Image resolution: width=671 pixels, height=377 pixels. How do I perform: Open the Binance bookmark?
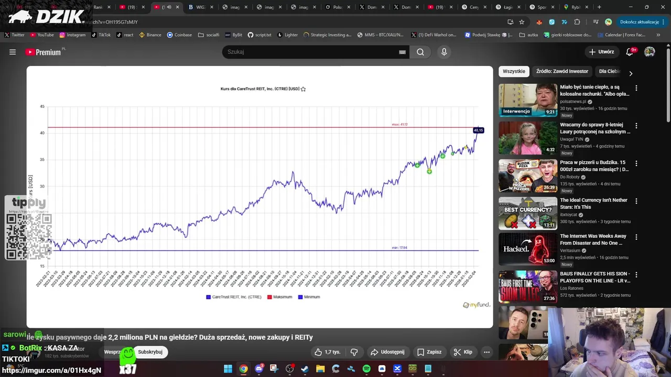pyautogui.click(x=150, y=35)
